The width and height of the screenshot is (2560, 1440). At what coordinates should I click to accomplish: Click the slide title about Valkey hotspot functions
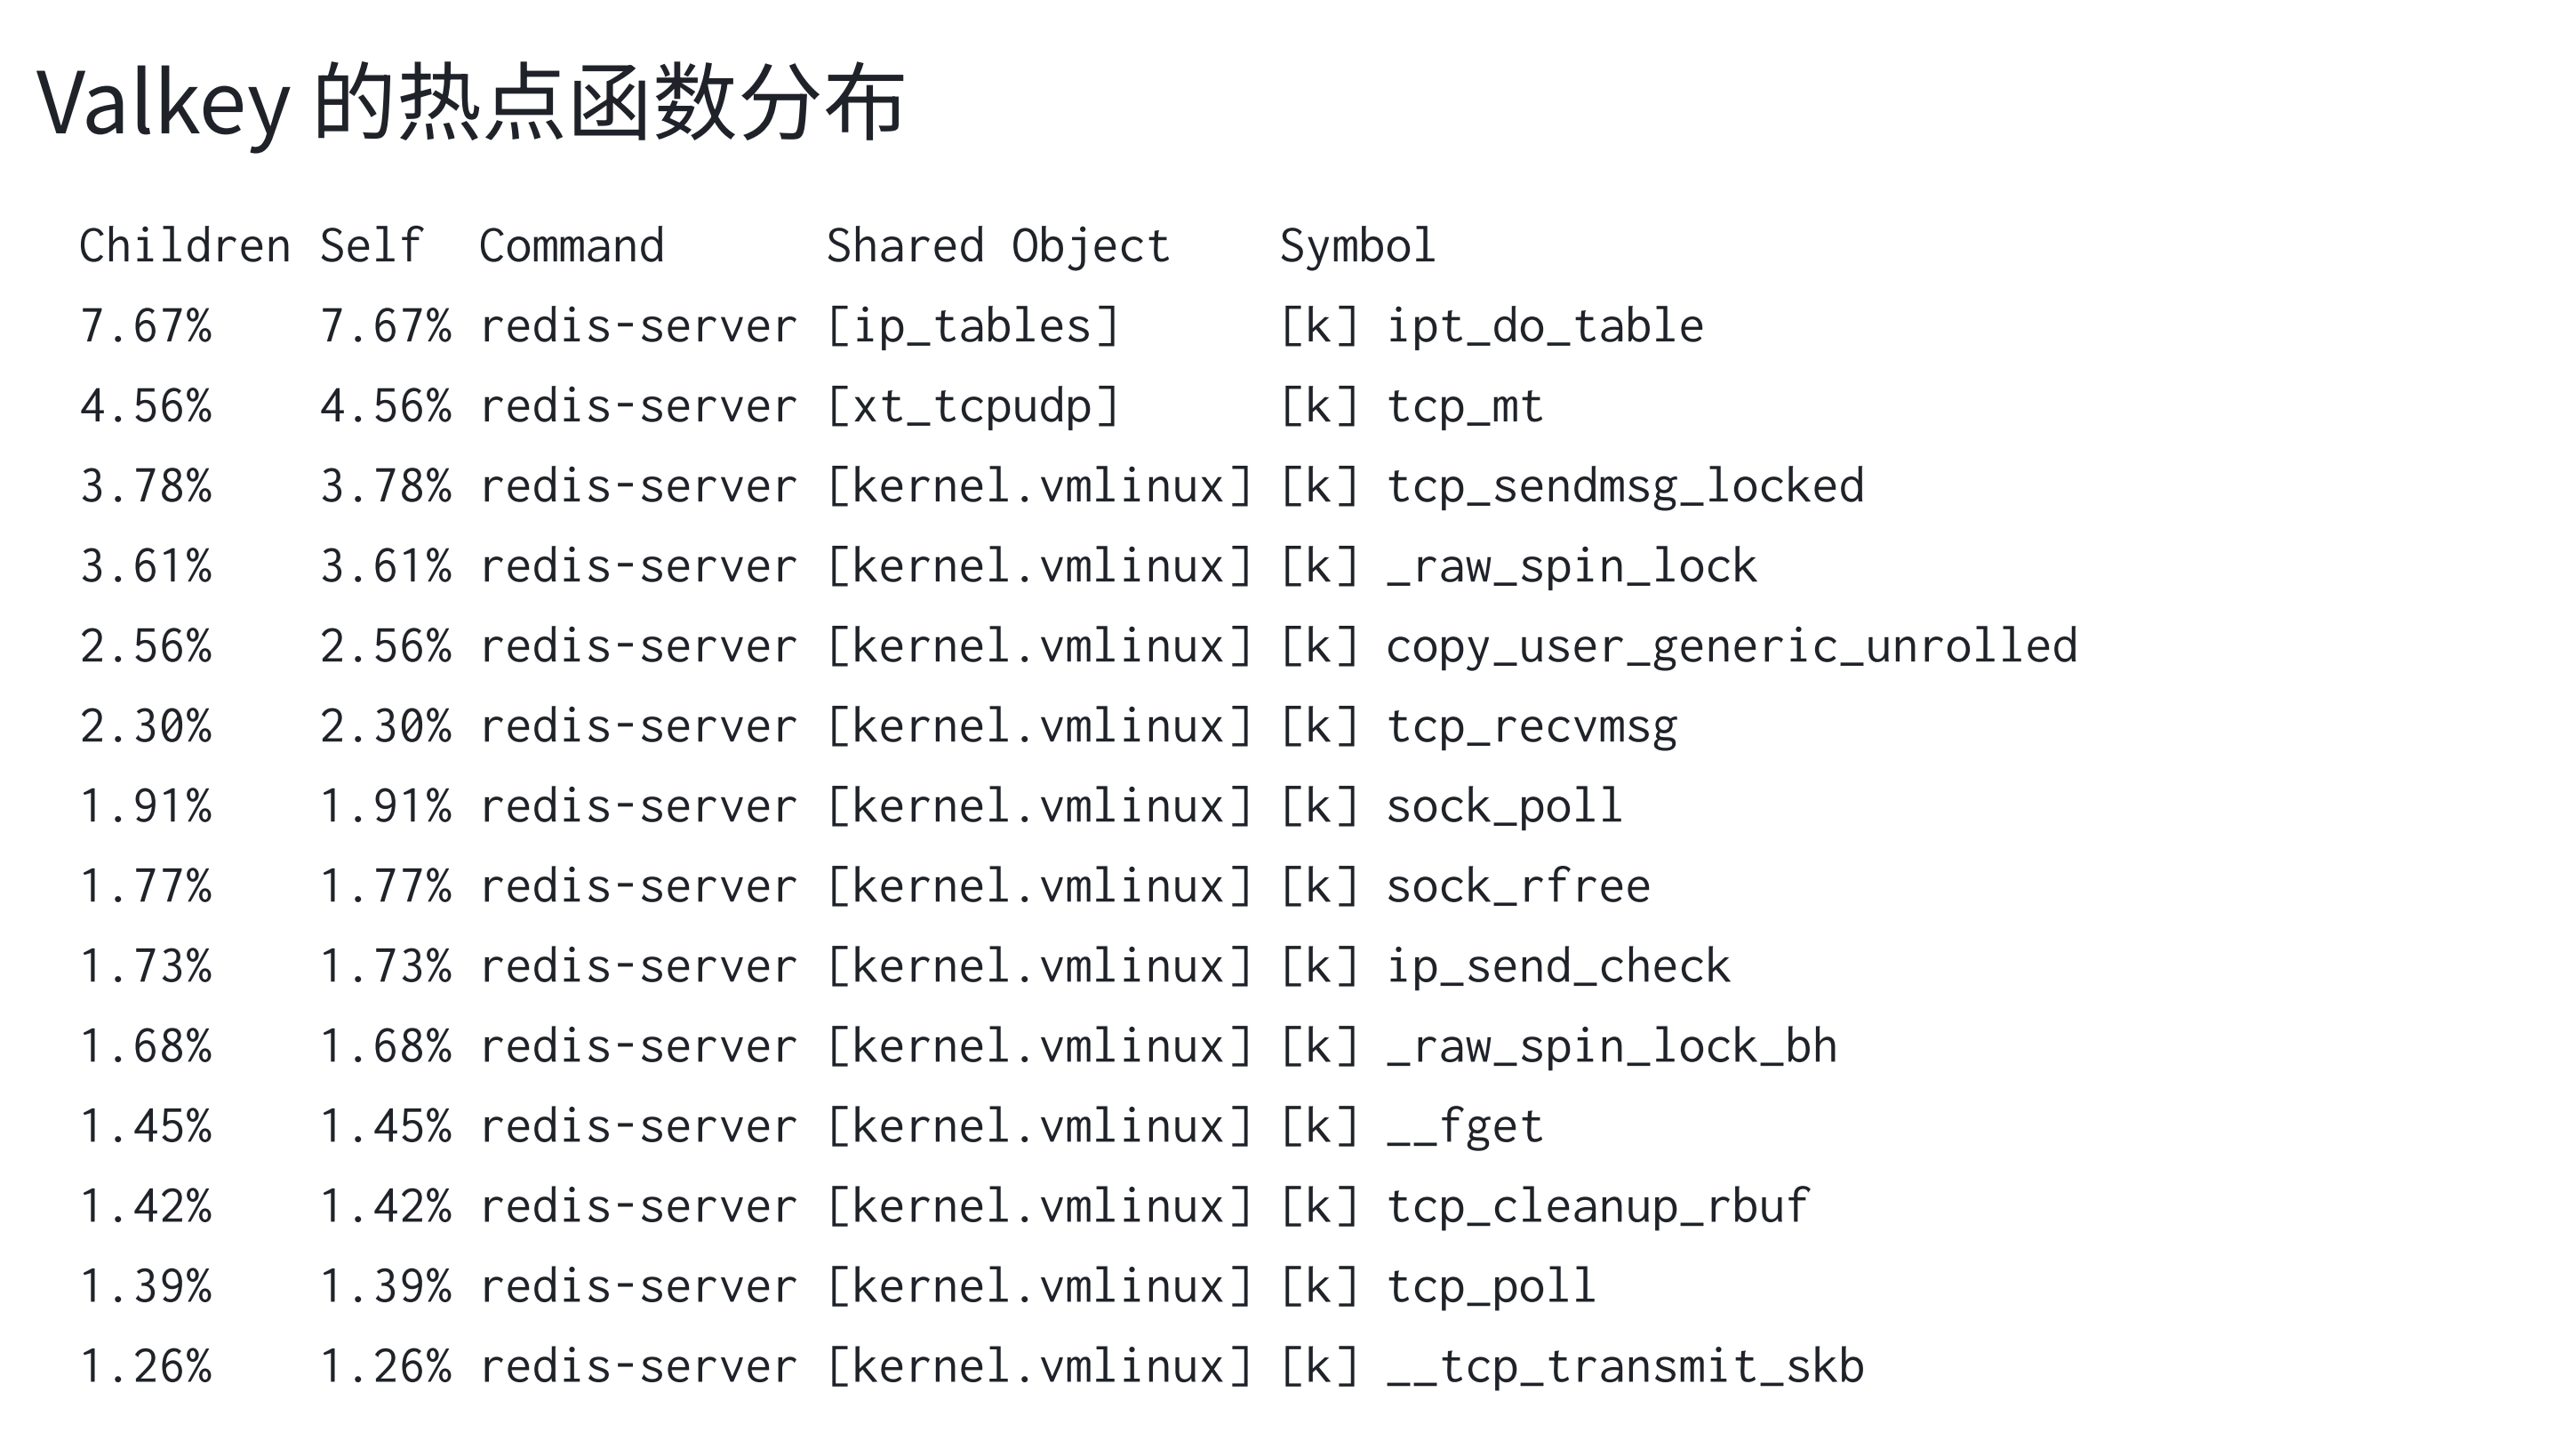pyautogui.click(x=469, y=102)
